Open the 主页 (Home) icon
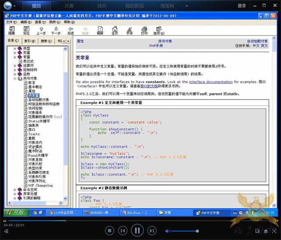Screen dimensions: 281x240 tap(115, 30)
